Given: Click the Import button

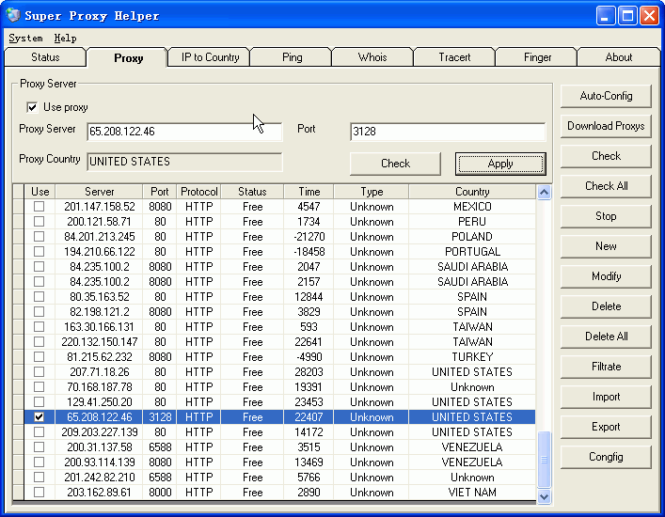Looking at the screenshot, I should pos(606,397).
